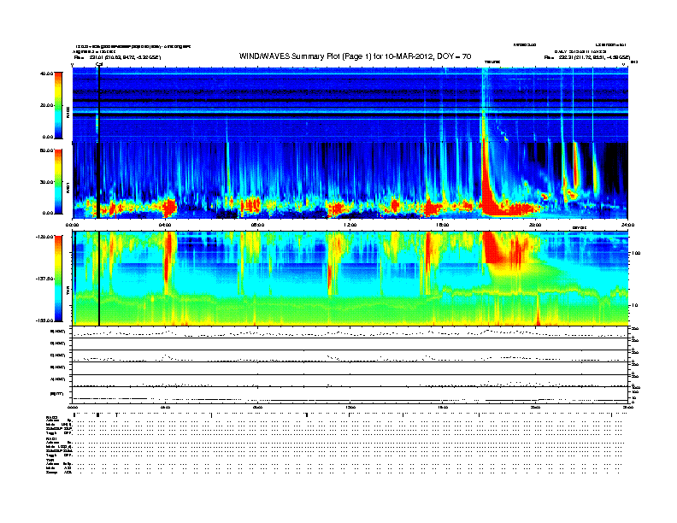
Task: Click the 24:00 tick under the RAD1 spectrogram
Action: coord(627,225)
